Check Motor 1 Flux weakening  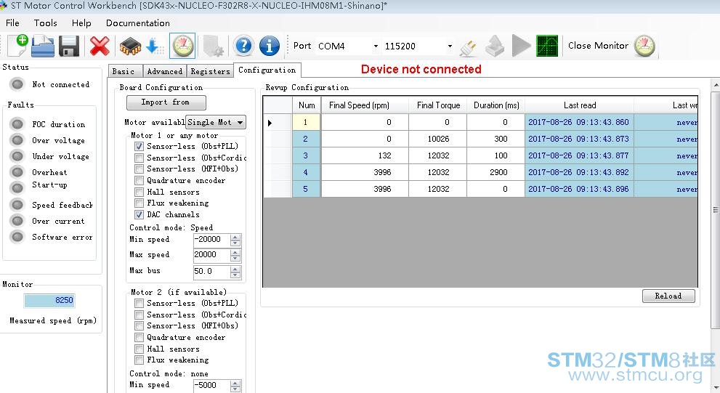point(139,203)
